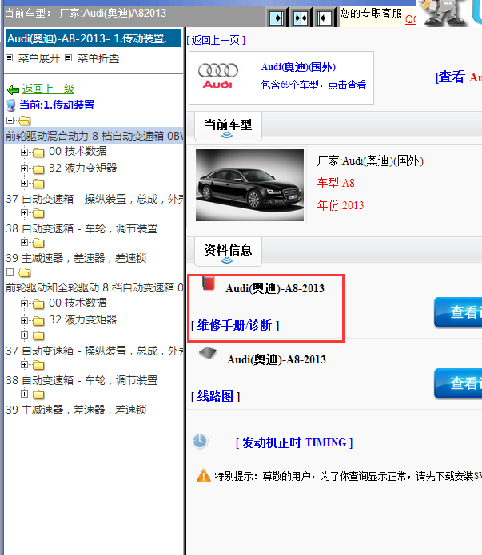Select first 37 自动变速箱 - 操纵装置 item
Image resolution: width=482 pixels, height=555 pixels.
(94, 199)
